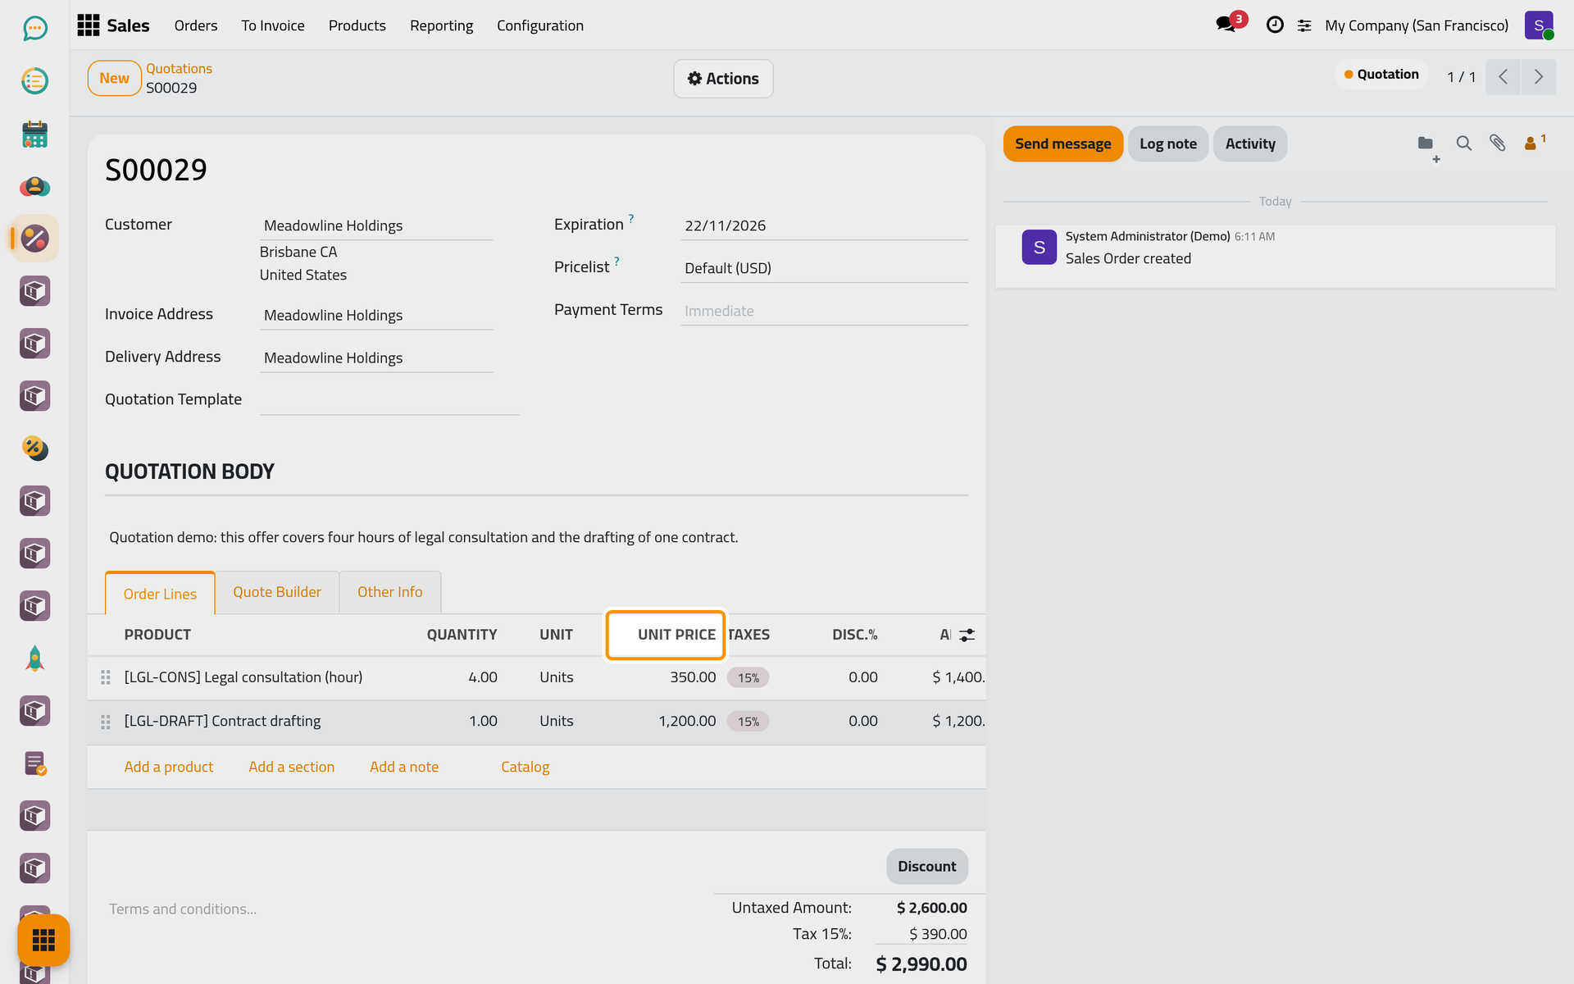The image size is (1574, 984).
Task: Select the 15% tax tag on Legal consultation
Action: [748, 678]
